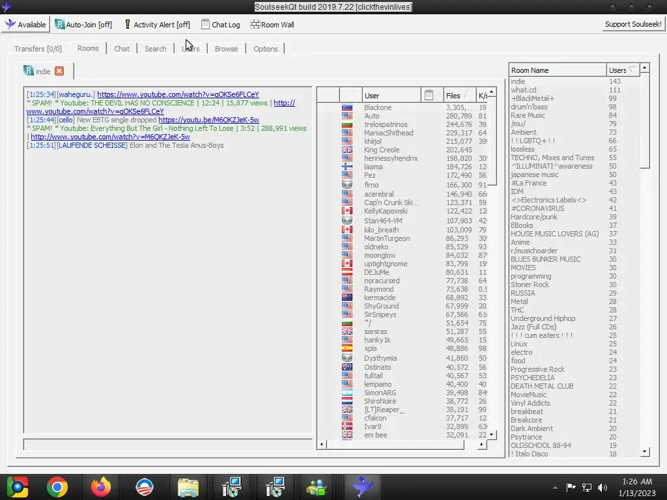The height and width of the screenshot is (500, 667).
Task: Click user list horizontal scroll left arrow
Action: point(322,444)
